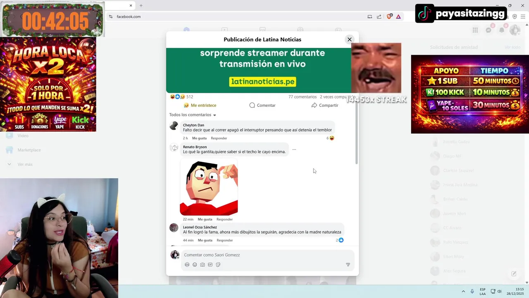Send the comment with the arrow icon
Viewport: 529px width, 298px height.
point(348,265)
